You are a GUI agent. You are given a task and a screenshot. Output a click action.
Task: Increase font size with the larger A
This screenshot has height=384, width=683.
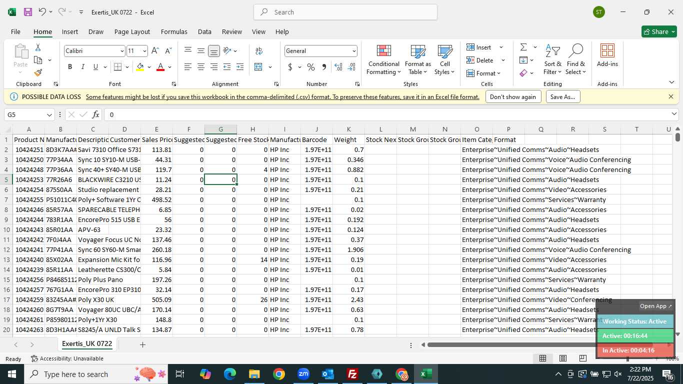click(x=155, y=50)
